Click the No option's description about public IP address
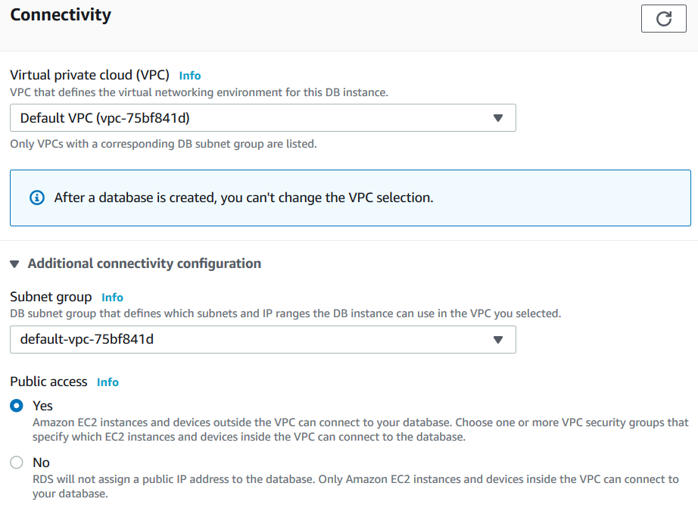This screenshot has width=698, height=511. click(356, 486)
